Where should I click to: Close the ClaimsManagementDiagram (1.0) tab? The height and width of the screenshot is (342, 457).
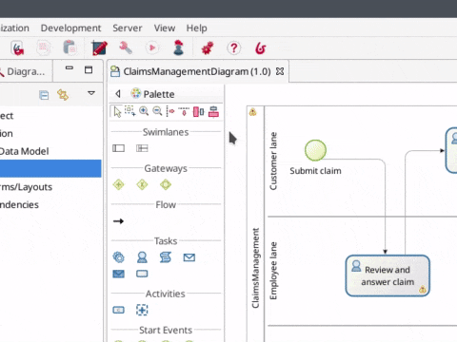click(280, 71)
